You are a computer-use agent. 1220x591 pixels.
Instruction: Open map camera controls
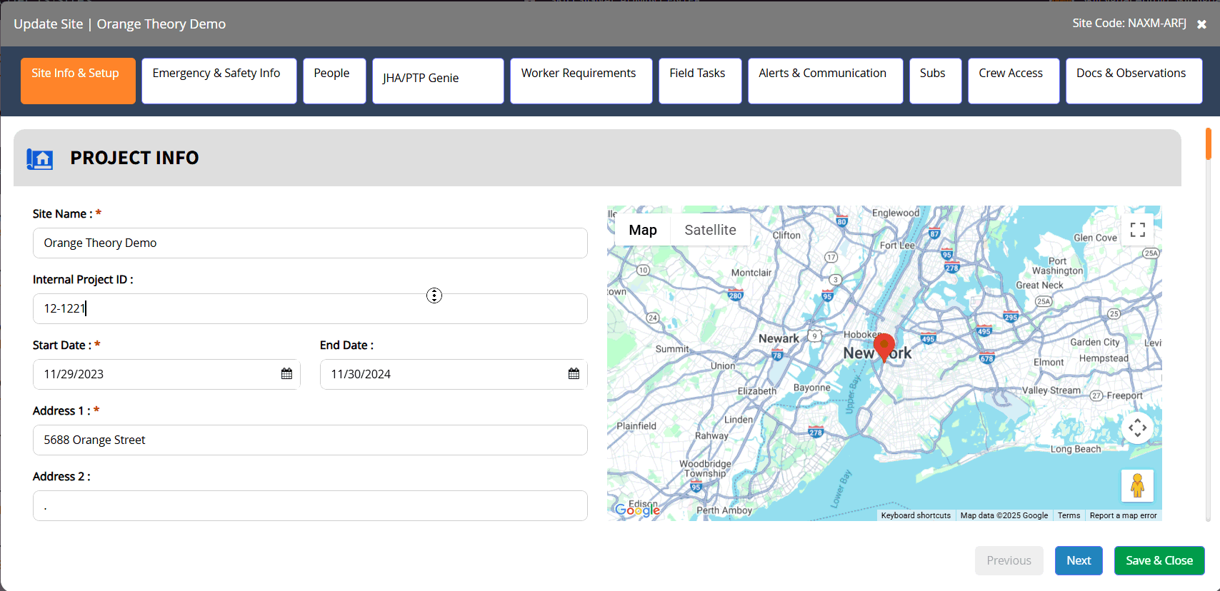tap(1138, 428)
